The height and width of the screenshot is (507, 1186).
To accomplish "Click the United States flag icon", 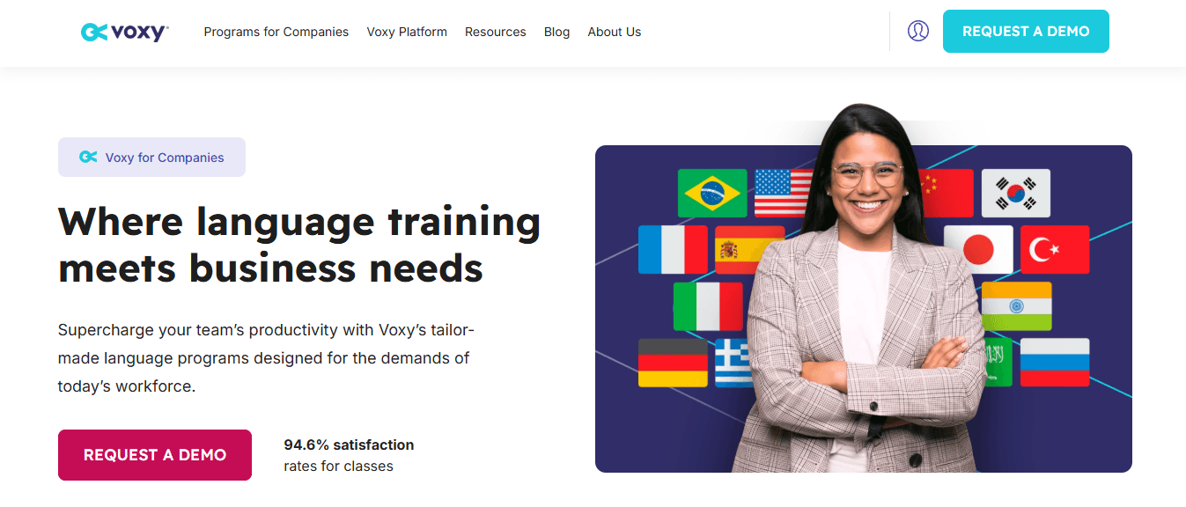I will (784, 193).
